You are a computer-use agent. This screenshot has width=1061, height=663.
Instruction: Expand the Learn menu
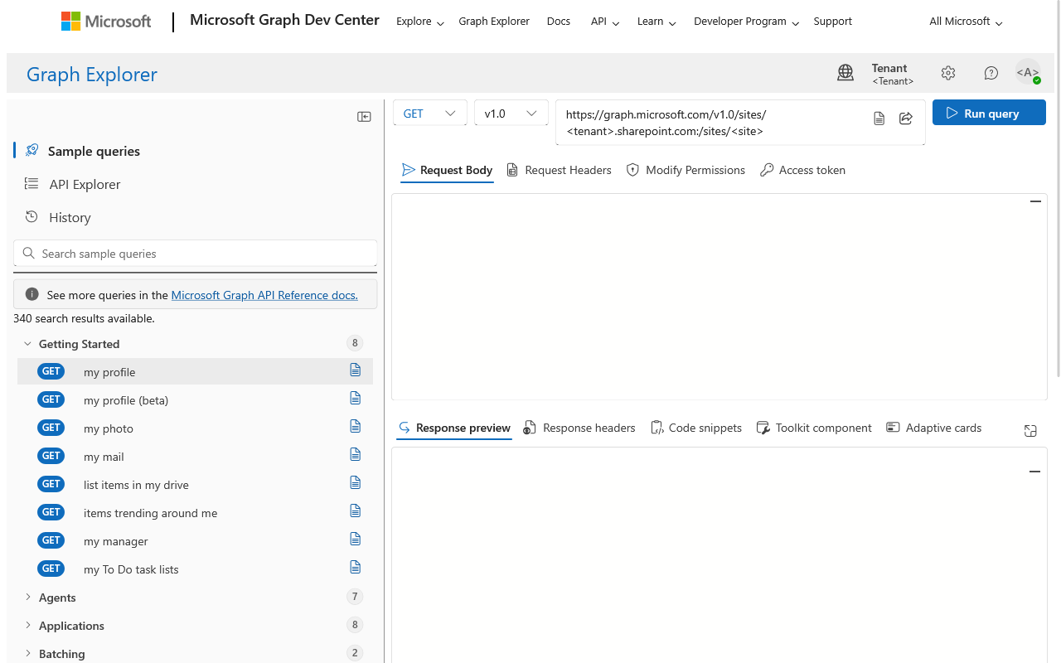pos(656,22)
